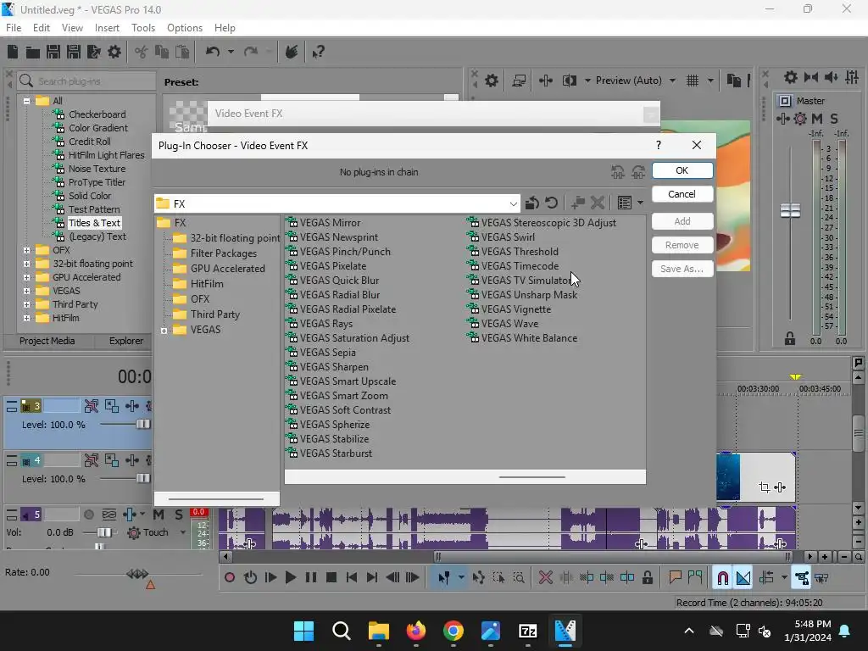868x651 pixels.
Task: Expand the VEGAS folder in chooser tree
Action: point(164,331)
